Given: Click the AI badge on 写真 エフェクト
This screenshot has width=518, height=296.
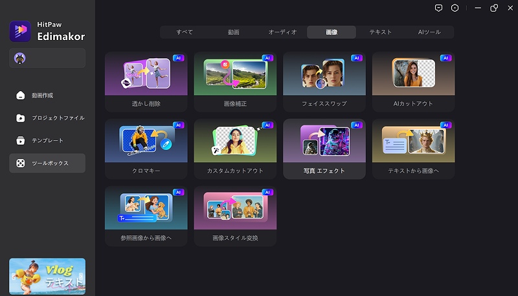Looking at the screenshot, I should (357, 125).
